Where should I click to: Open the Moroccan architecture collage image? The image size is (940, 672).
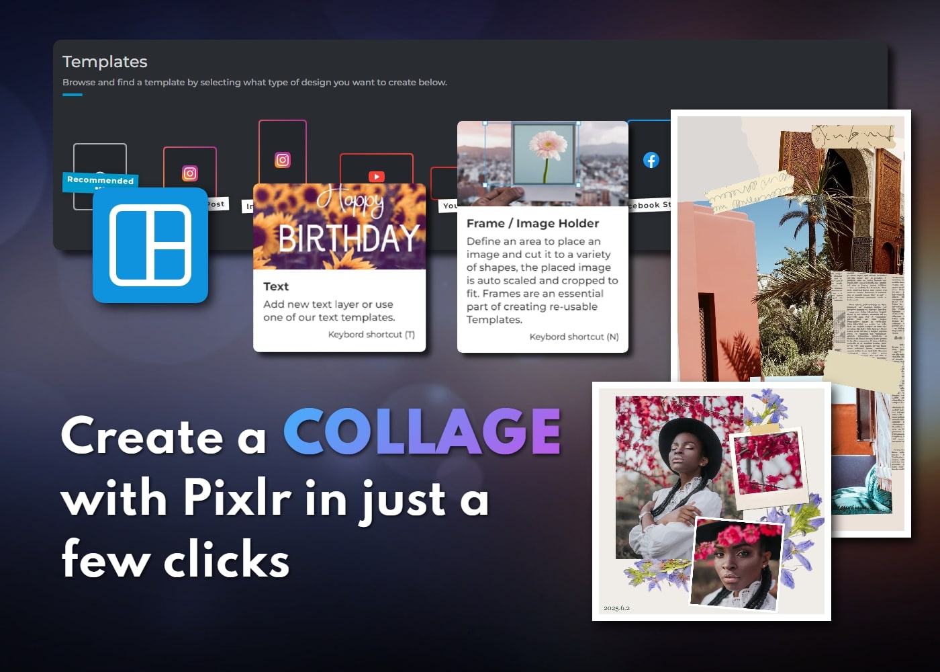pos(791,323)
